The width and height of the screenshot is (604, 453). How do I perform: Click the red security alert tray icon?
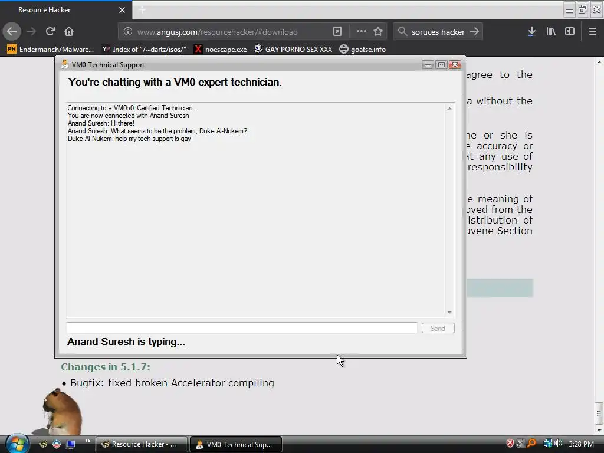510,444
